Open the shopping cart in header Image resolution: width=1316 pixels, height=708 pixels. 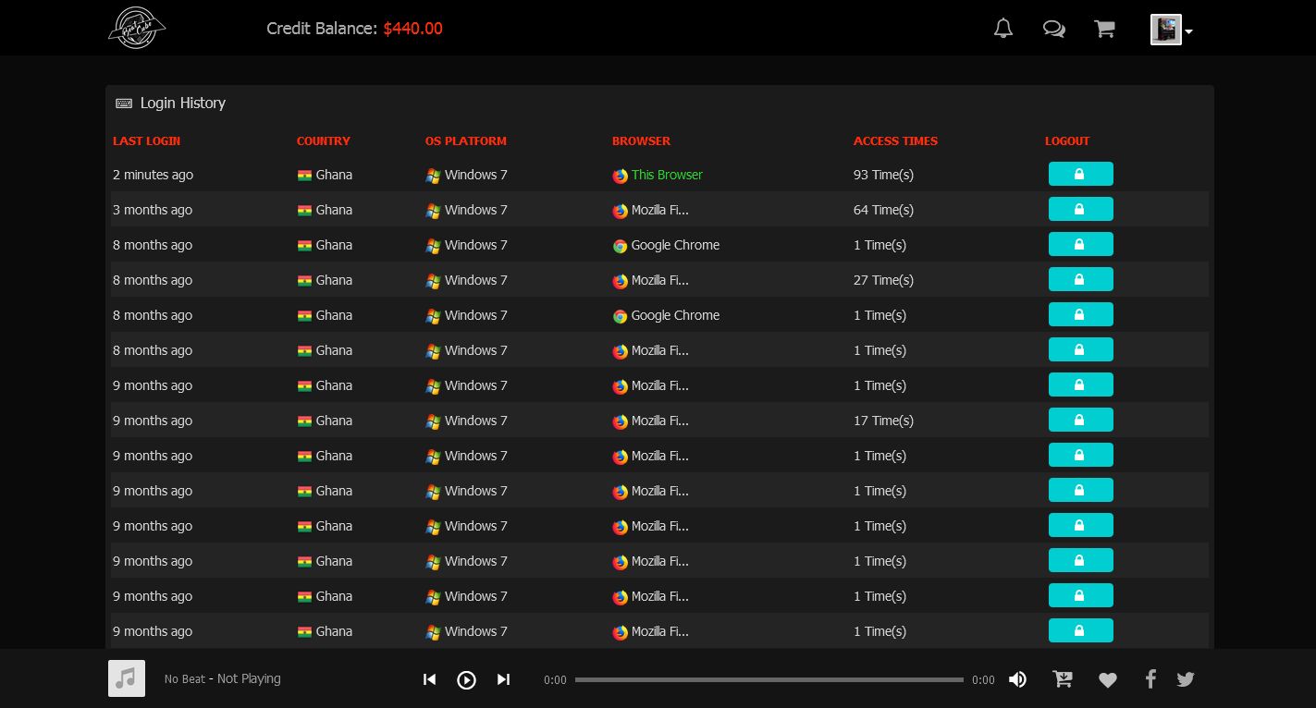pos(1104,29)
